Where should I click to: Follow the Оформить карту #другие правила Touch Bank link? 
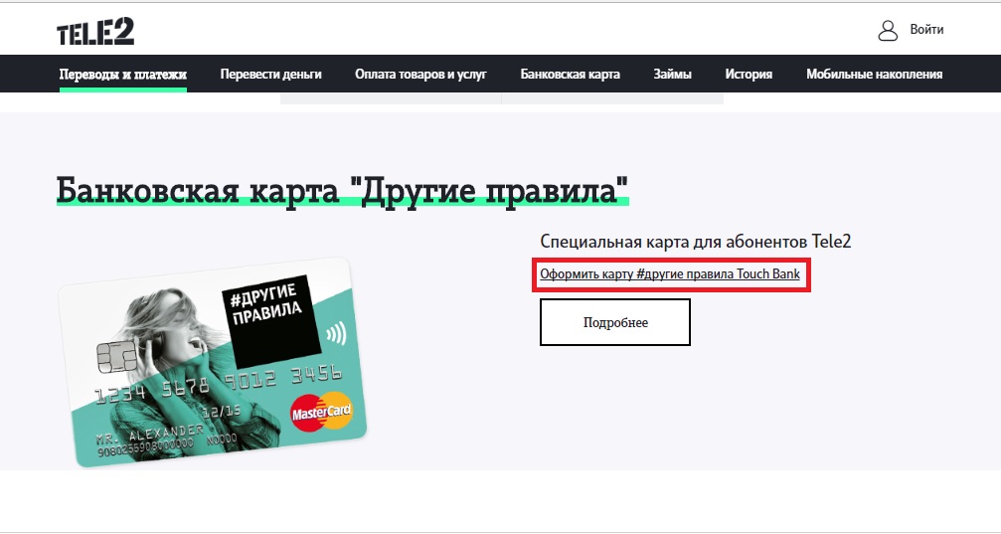pyautogui.click(x=670, y=274)
